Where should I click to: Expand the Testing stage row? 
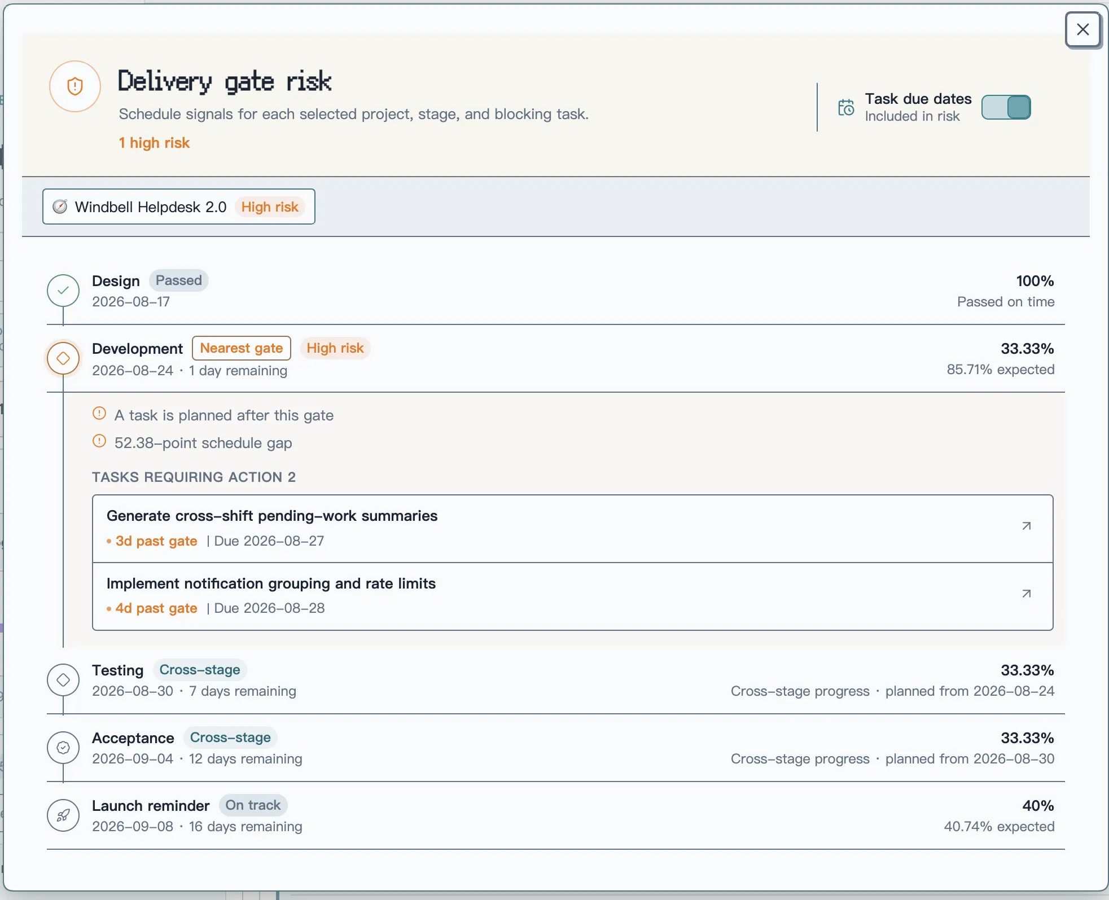click(556, 680)
